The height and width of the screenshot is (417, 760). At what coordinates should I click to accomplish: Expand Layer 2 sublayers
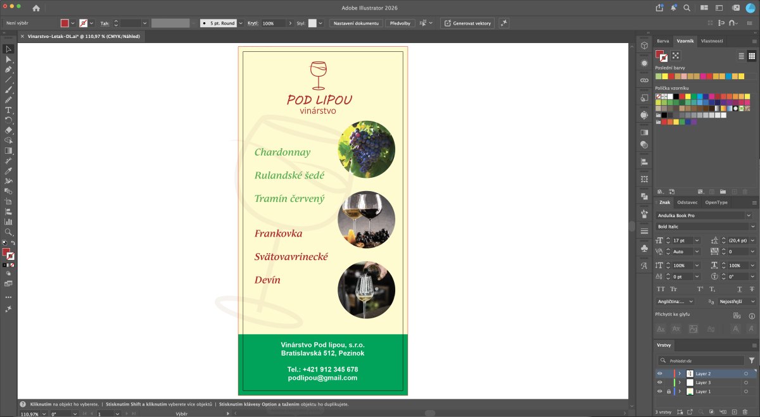pyautogui.click(x=680, y=374)
